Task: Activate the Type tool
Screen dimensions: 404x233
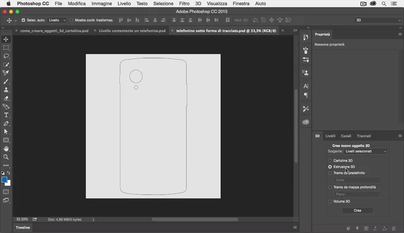Action: (6, 115)
